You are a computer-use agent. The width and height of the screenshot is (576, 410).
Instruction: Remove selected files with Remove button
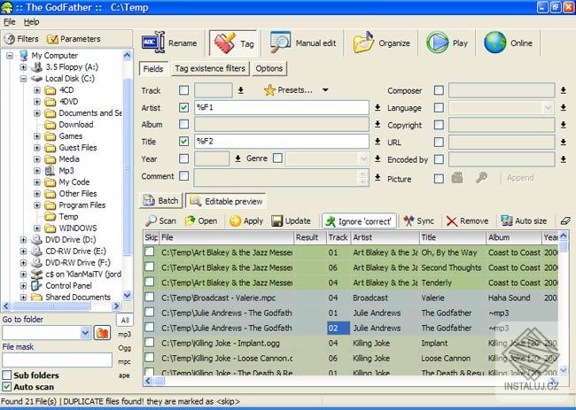tap(467, 220)
